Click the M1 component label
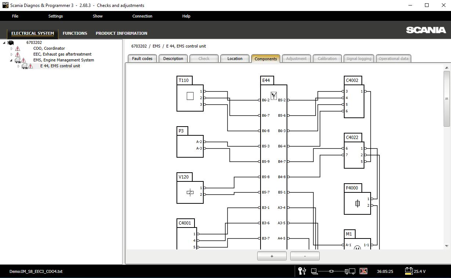 [x=349, y=234]
